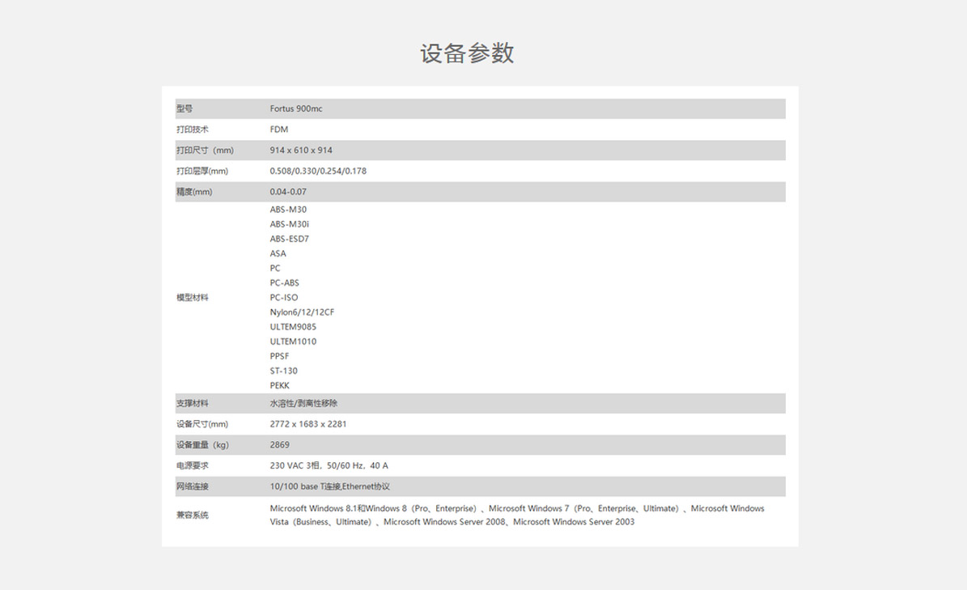967x590 pixels.
Task: Click the layer thickness "0.508/0.330/0.254/0.178"
Action: tap(318, 172)
